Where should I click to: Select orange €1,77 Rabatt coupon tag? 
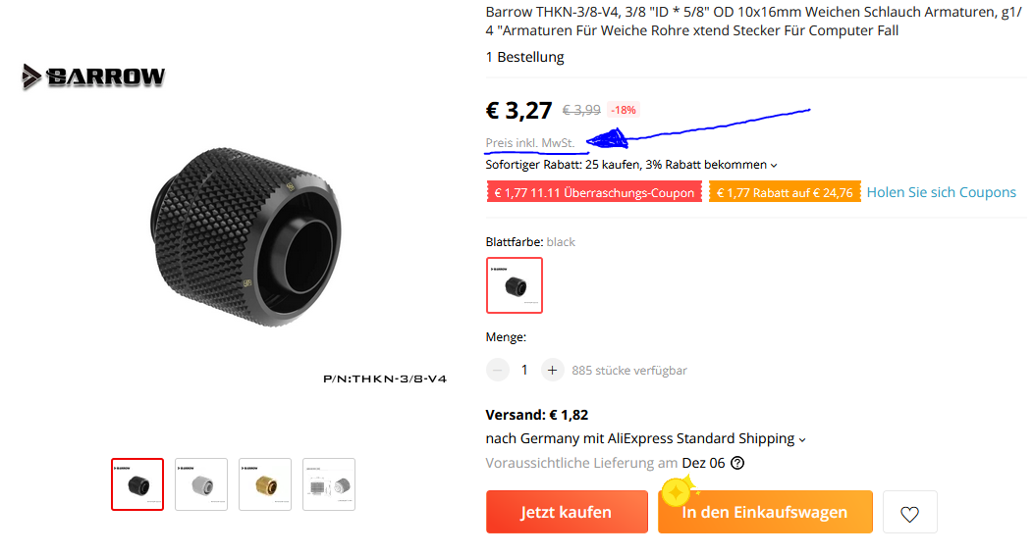click(785, 192)
